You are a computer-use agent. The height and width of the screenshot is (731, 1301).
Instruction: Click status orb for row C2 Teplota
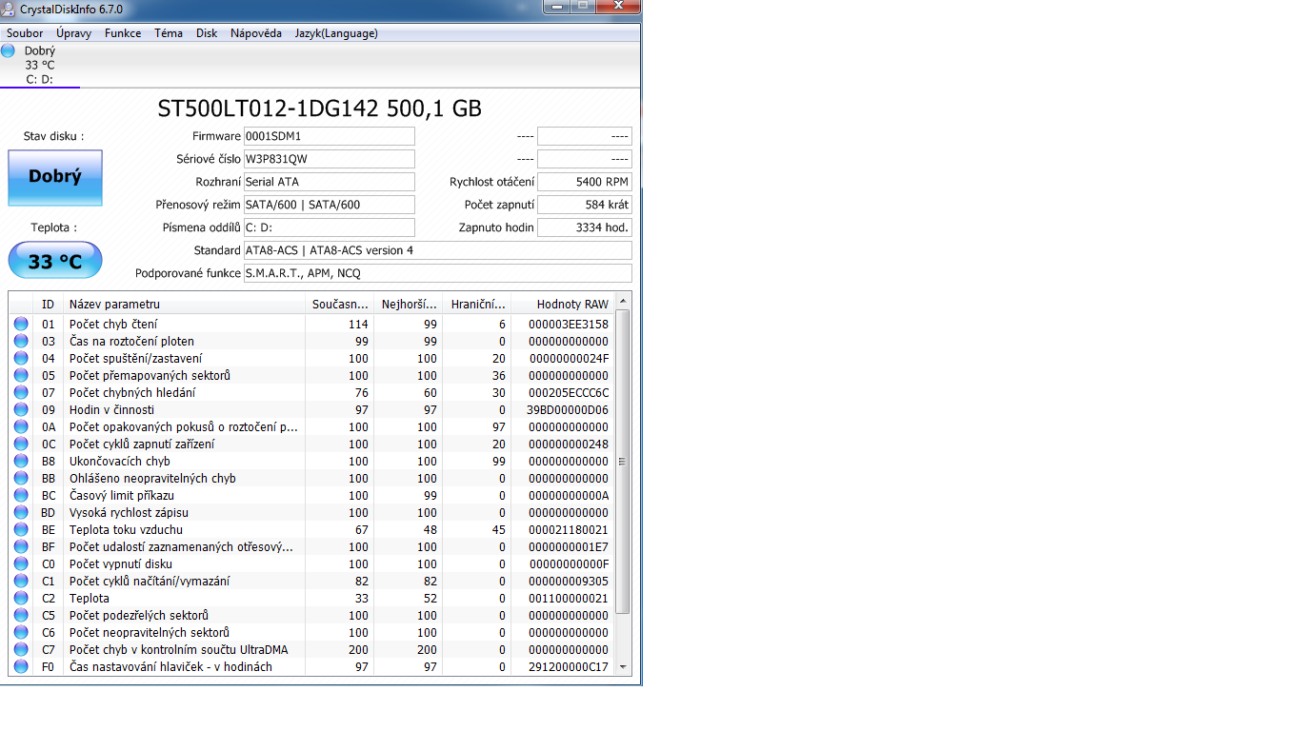[x=21, y=599]
